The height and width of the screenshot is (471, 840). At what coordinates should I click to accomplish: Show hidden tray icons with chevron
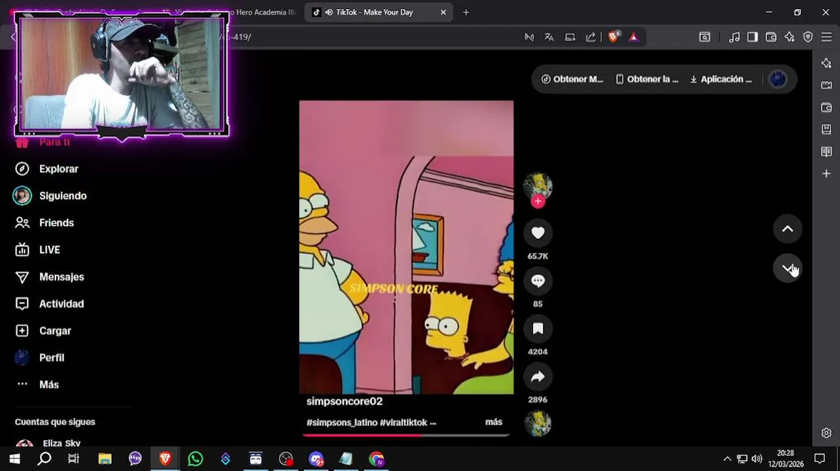point(727,459)
